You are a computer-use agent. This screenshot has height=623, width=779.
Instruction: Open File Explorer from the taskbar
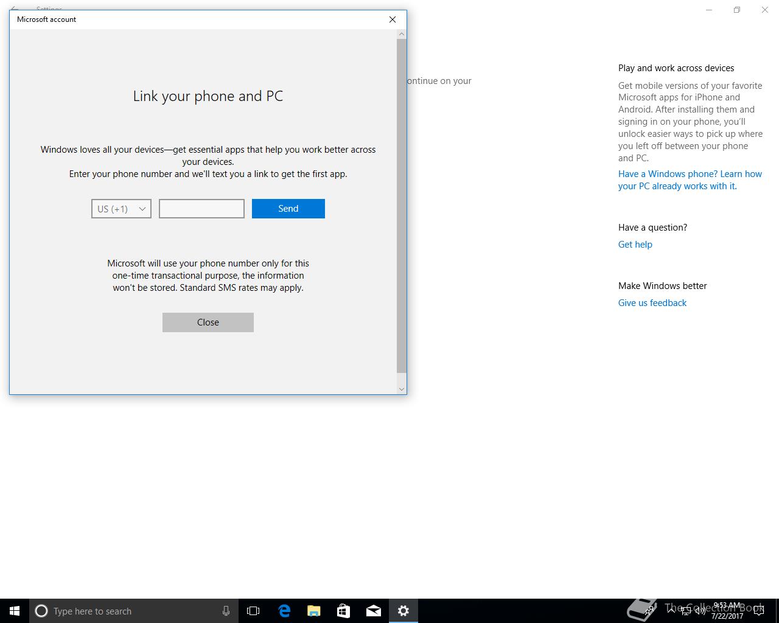pyautogui.click(x=314, y=611)
